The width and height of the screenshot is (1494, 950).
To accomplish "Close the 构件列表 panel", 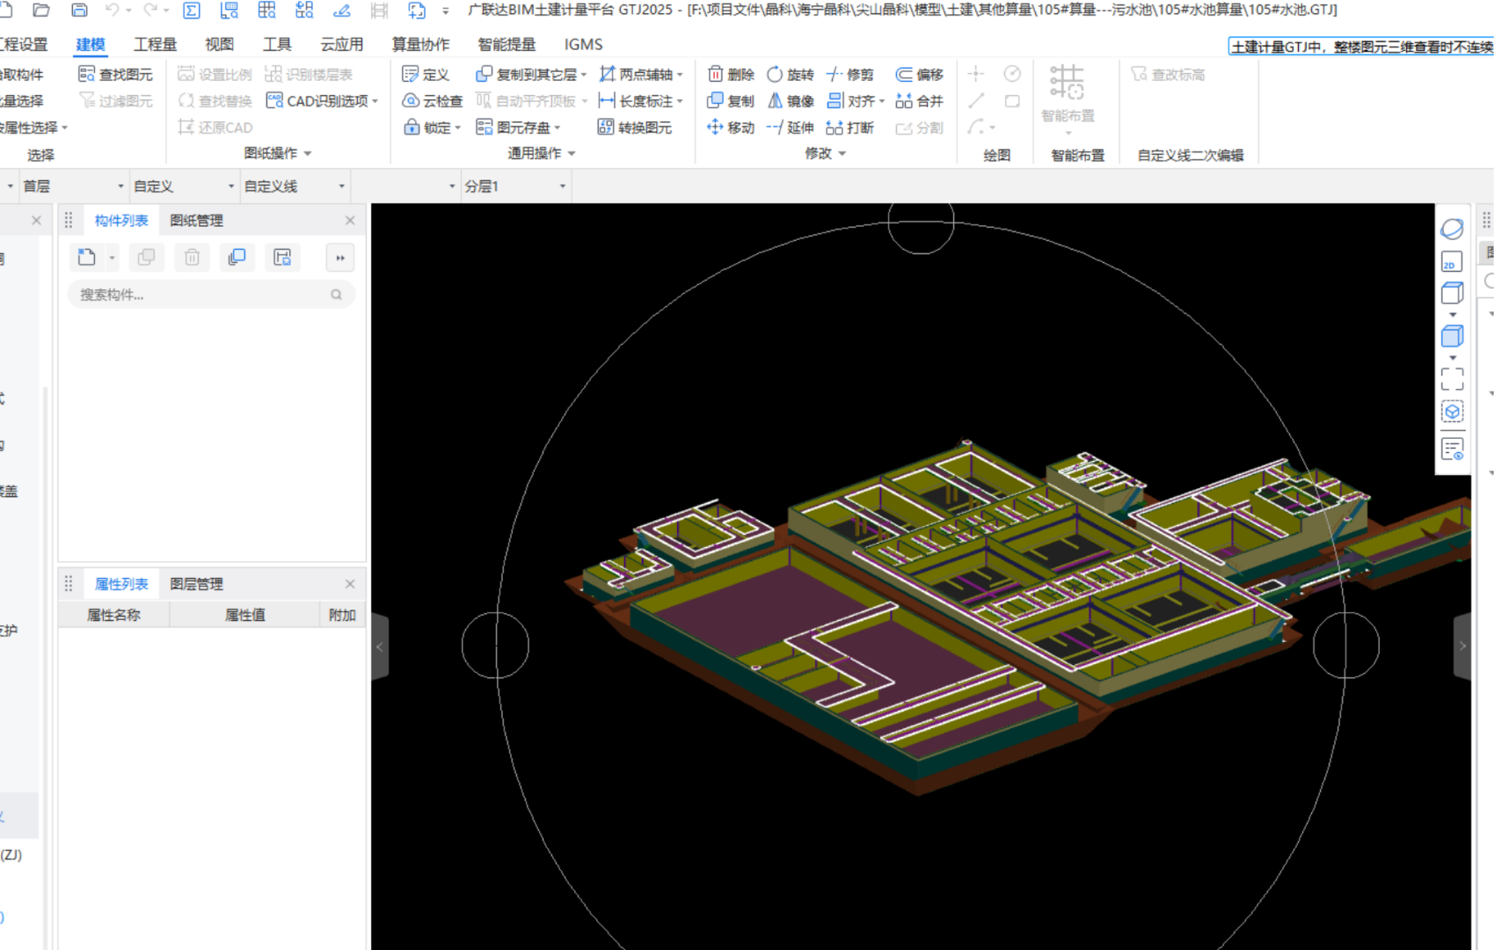I will click(350, 221).
